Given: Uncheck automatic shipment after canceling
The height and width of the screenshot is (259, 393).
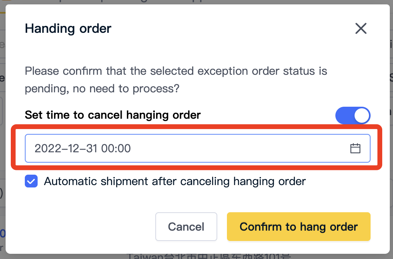Looking at the screenshot, I should click(31, 181).
